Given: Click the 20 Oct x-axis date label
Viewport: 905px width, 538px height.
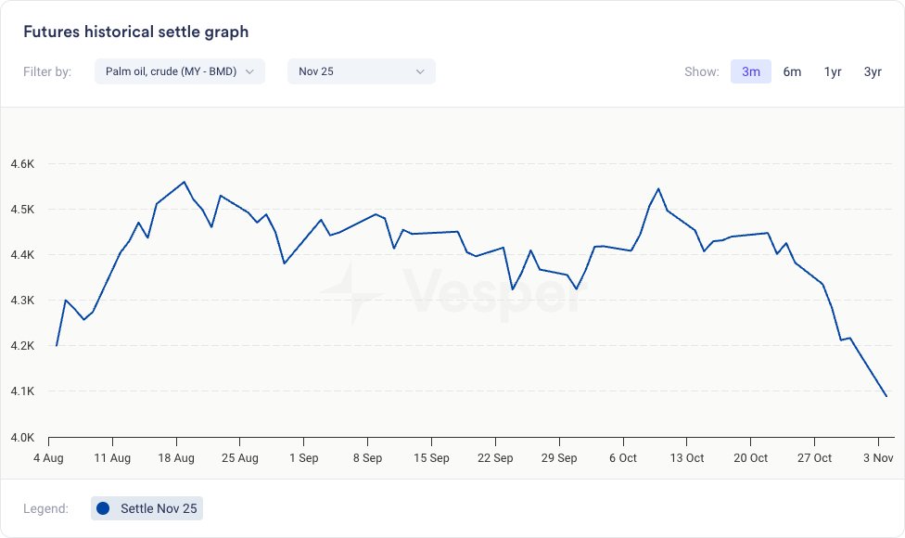Looking at the screenshot, I should click(x=751, y=458).
